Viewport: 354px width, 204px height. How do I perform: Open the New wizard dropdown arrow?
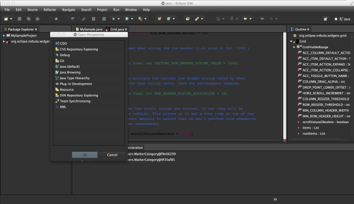click(11, 19)
